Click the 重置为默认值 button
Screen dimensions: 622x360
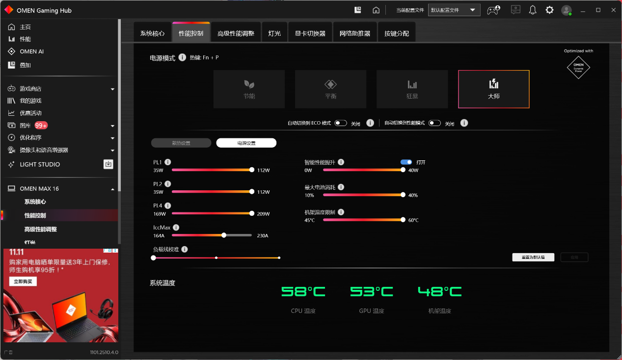[x=533, y=257]
